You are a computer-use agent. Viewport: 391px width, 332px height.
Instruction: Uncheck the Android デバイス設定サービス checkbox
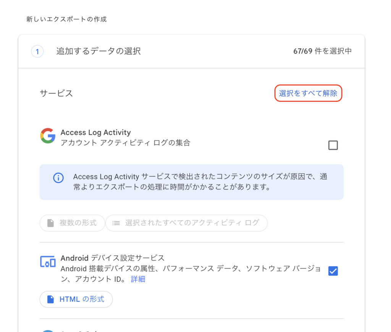point(333,271)
